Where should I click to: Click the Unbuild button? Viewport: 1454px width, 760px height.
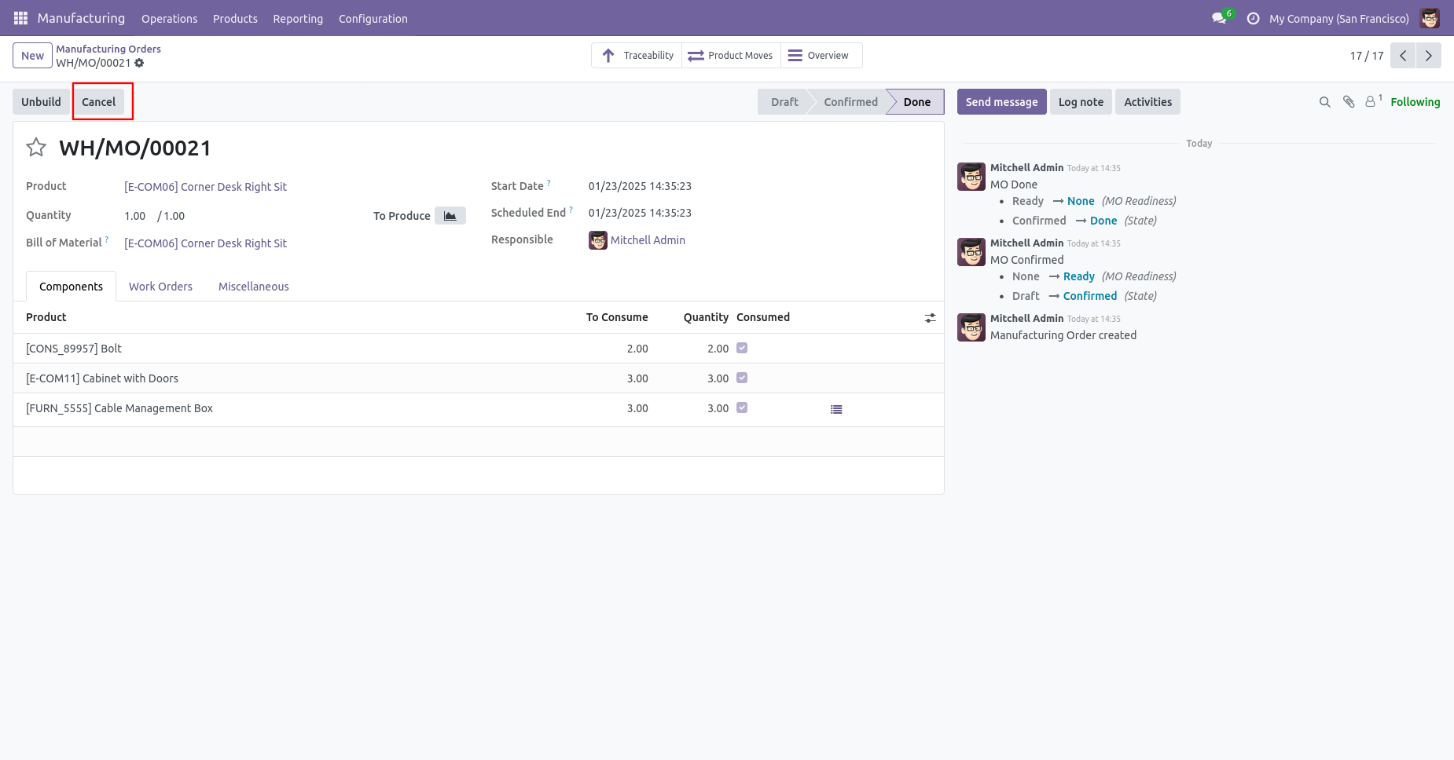41,102
